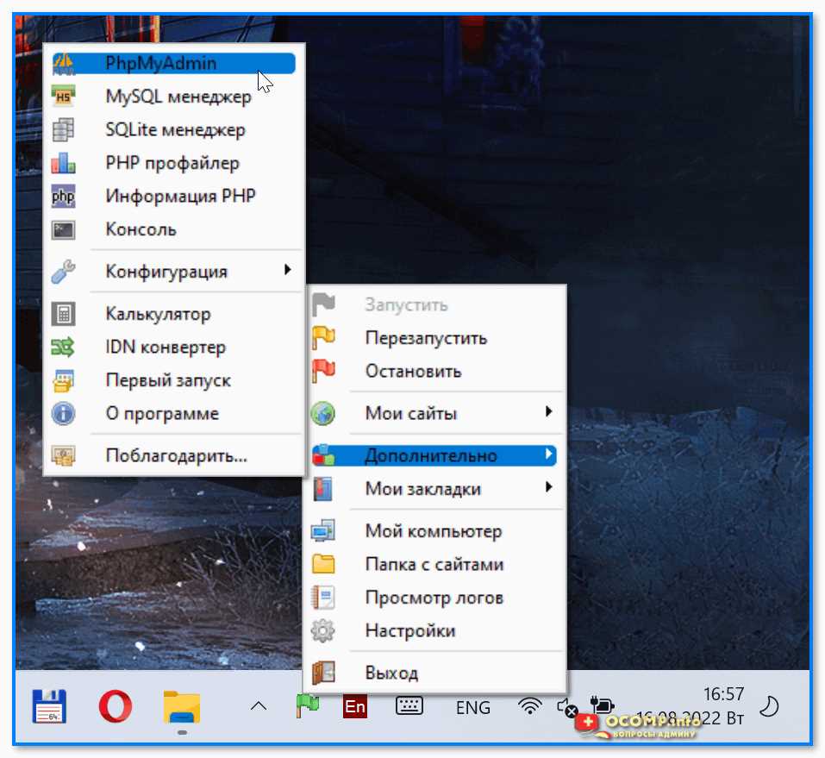Click the yellow Перезапустить flag icon

323,338
